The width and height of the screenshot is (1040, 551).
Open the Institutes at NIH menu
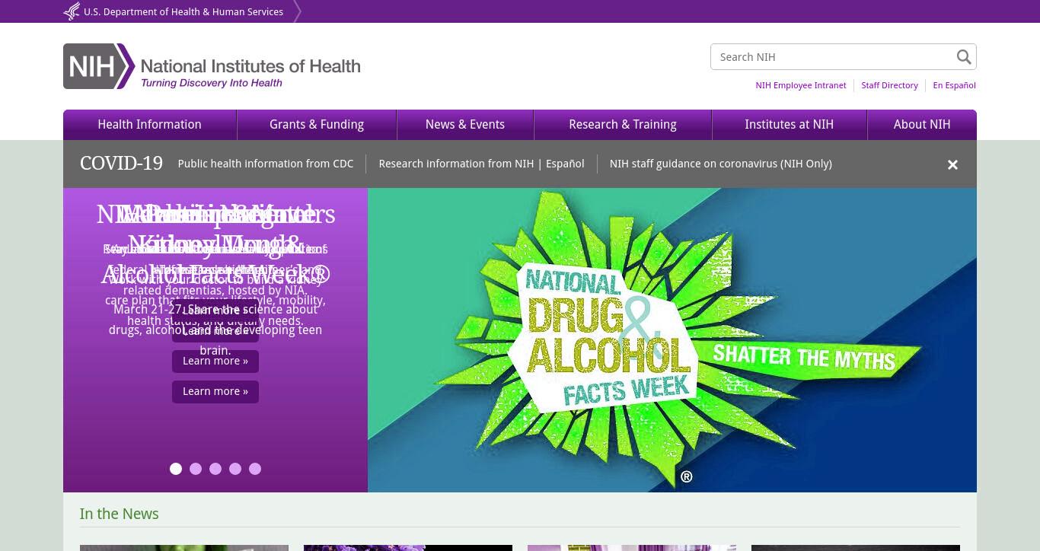coord(790,125)
